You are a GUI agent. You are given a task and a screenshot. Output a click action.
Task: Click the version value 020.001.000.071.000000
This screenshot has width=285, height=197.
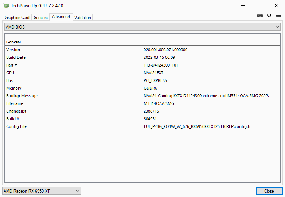[165, 50]
